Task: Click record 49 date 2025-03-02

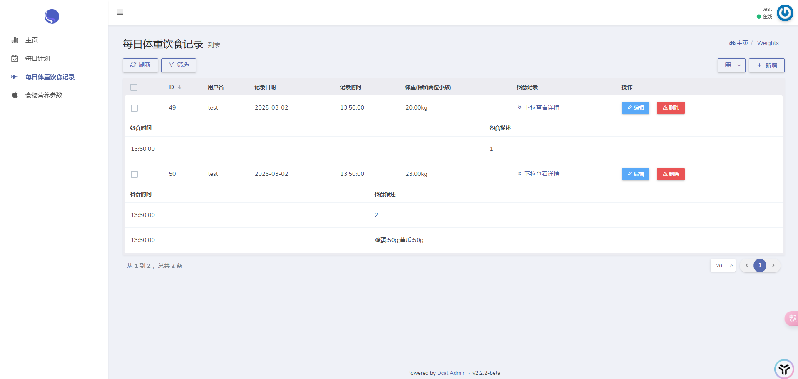Action: [x=271, y=107]
